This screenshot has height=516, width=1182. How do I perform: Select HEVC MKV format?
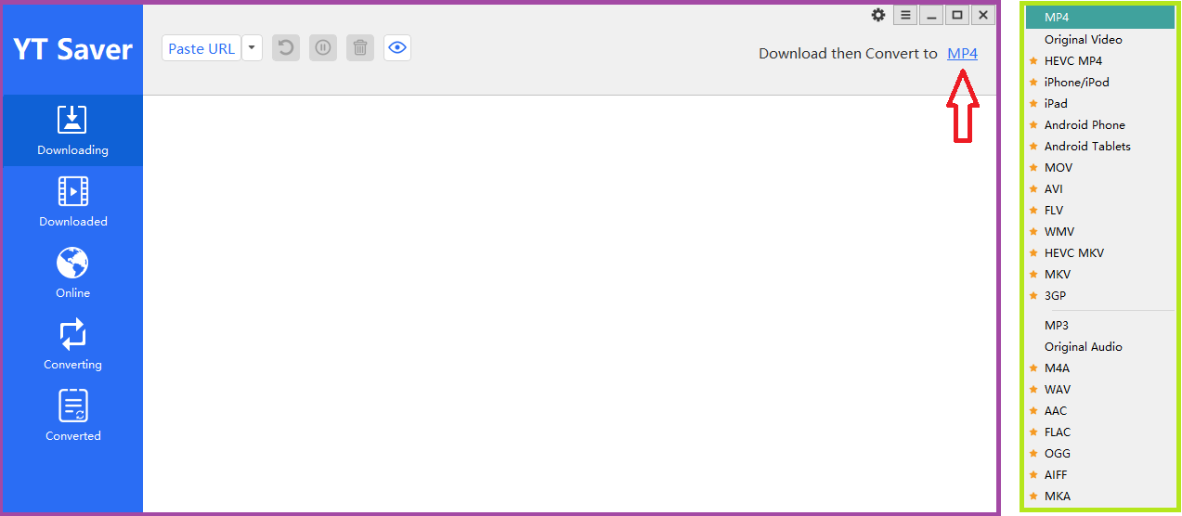pos(1100,253)
